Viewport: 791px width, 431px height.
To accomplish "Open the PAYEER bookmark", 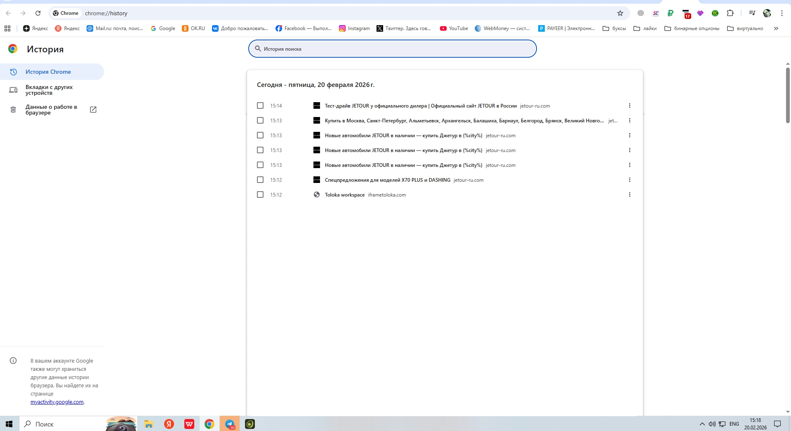I will (567, 28).
